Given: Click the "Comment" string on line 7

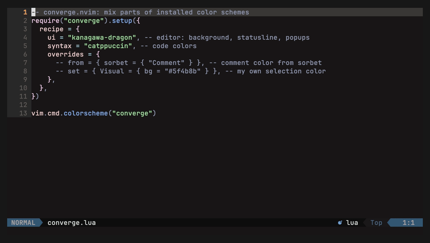Looking at the screenshot, I should pyautogui.click(x=167, y=63).
